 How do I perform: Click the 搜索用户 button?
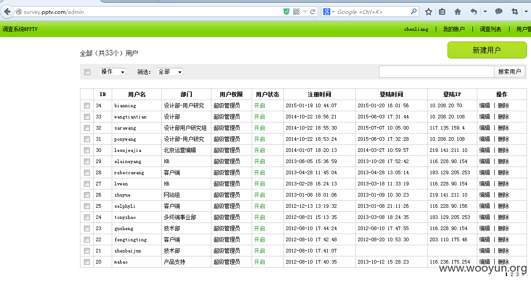click(x=510, y=72)
